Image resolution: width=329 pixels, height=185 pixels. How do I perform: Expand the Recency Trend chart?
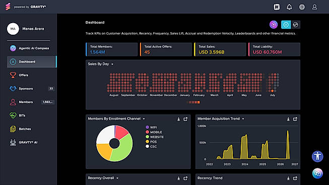coord(295,178)
